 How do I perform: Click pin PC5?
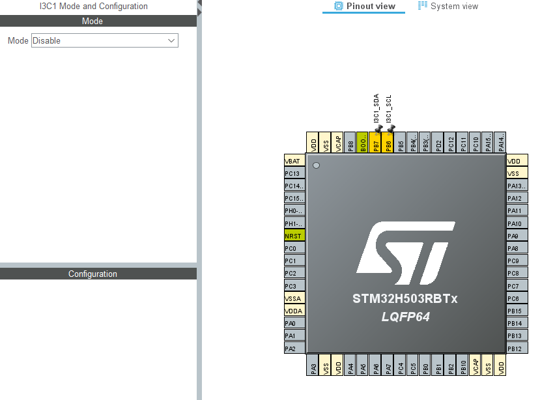pyautogui.click(x=413, y=365)
